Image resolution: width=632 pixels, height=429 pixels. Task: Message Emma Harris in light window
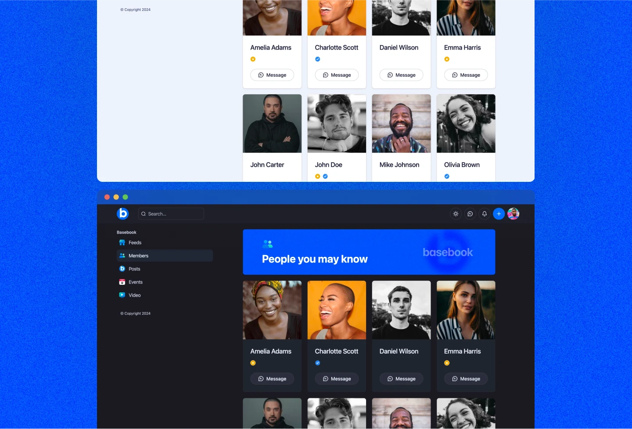(466, 75)
